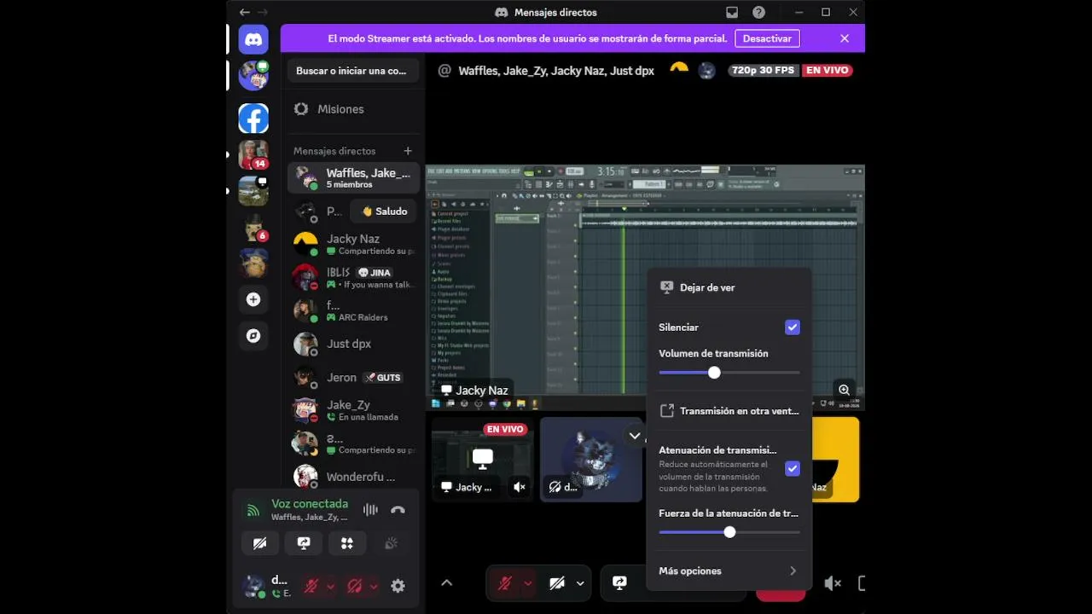The height and width of the screenshot is (614, 1092).
Task: Click the dark round avatar in call header
Action: point(706,70)
